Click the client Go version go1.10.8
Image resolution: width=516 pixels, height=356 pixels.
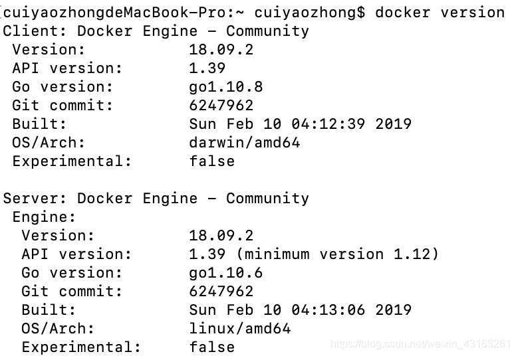coord(226,88)
